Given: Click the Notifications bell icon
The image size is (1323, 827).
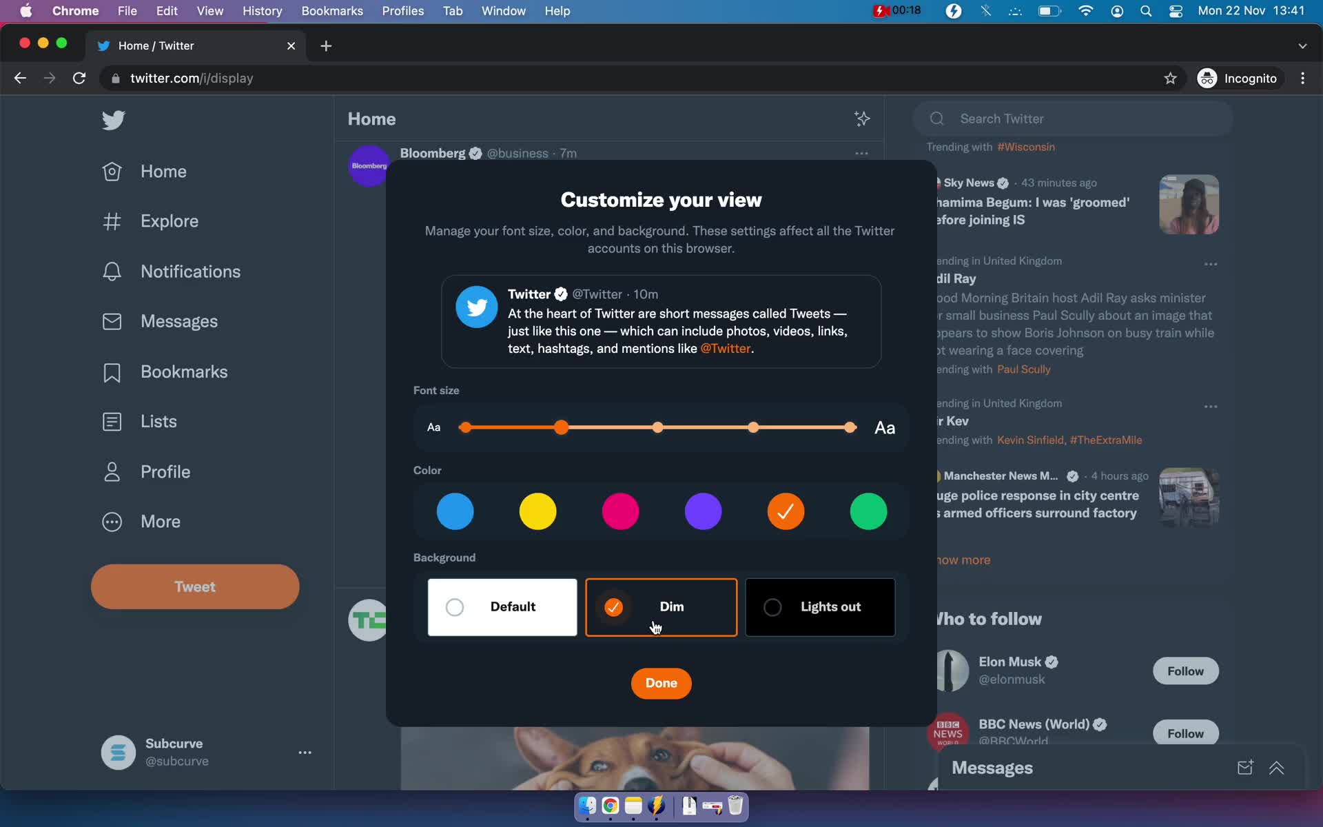Looking at the screenshot, I should (113, 272).
